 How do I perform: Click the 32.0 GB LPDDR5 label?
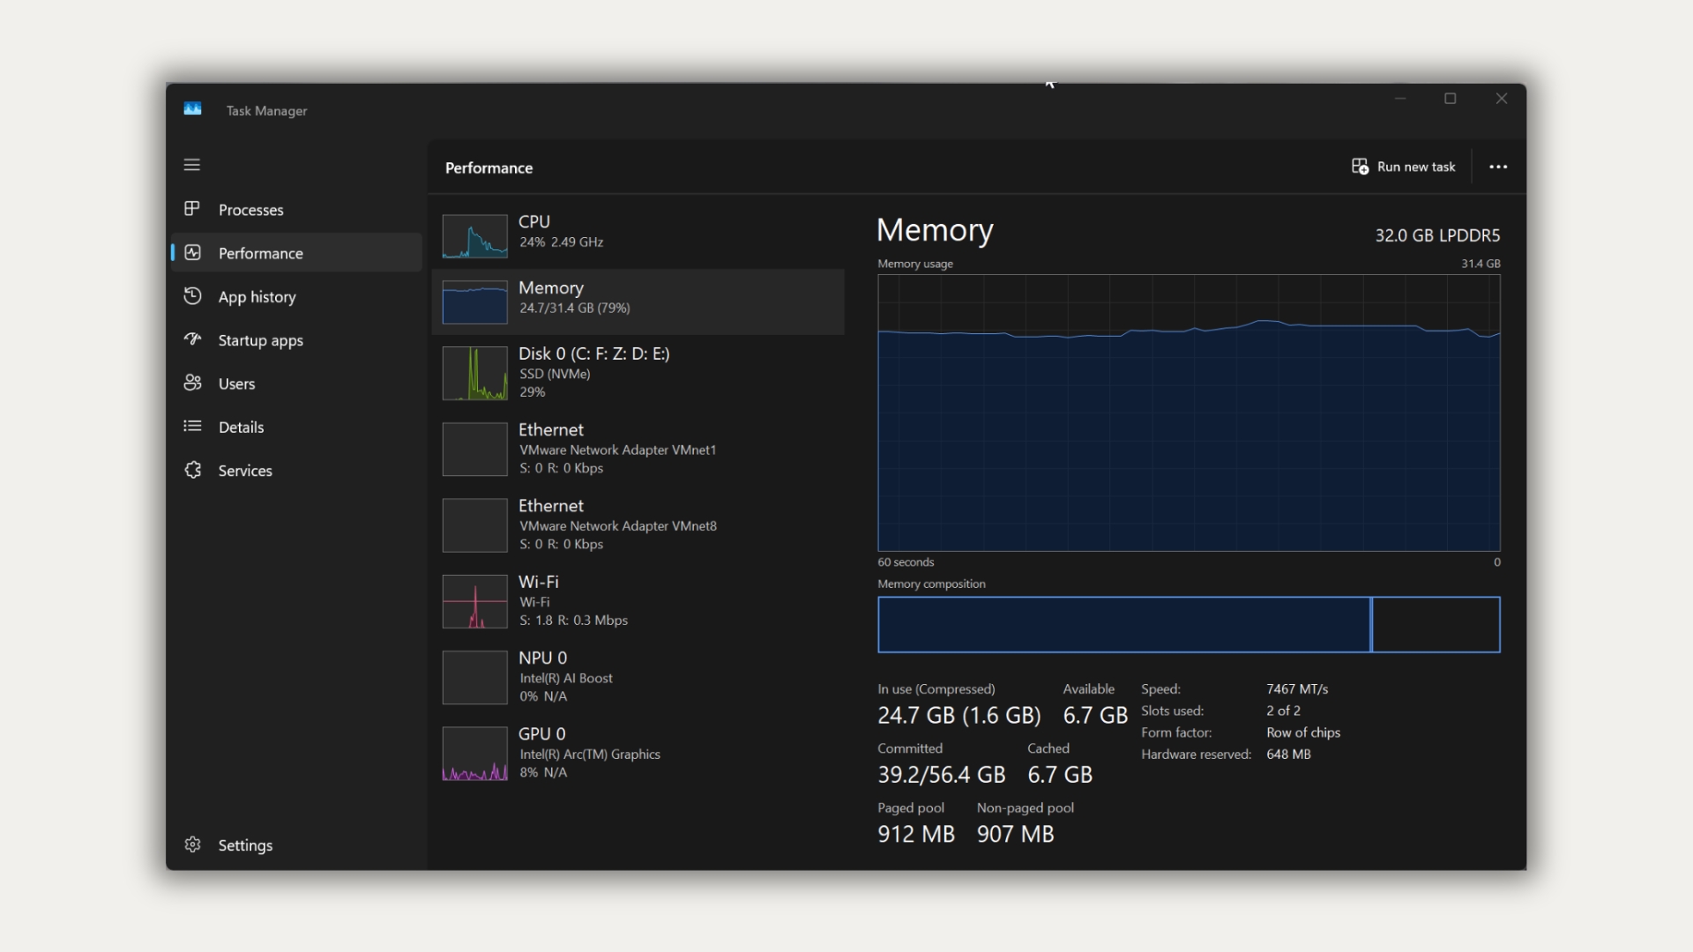(1437, 235)
